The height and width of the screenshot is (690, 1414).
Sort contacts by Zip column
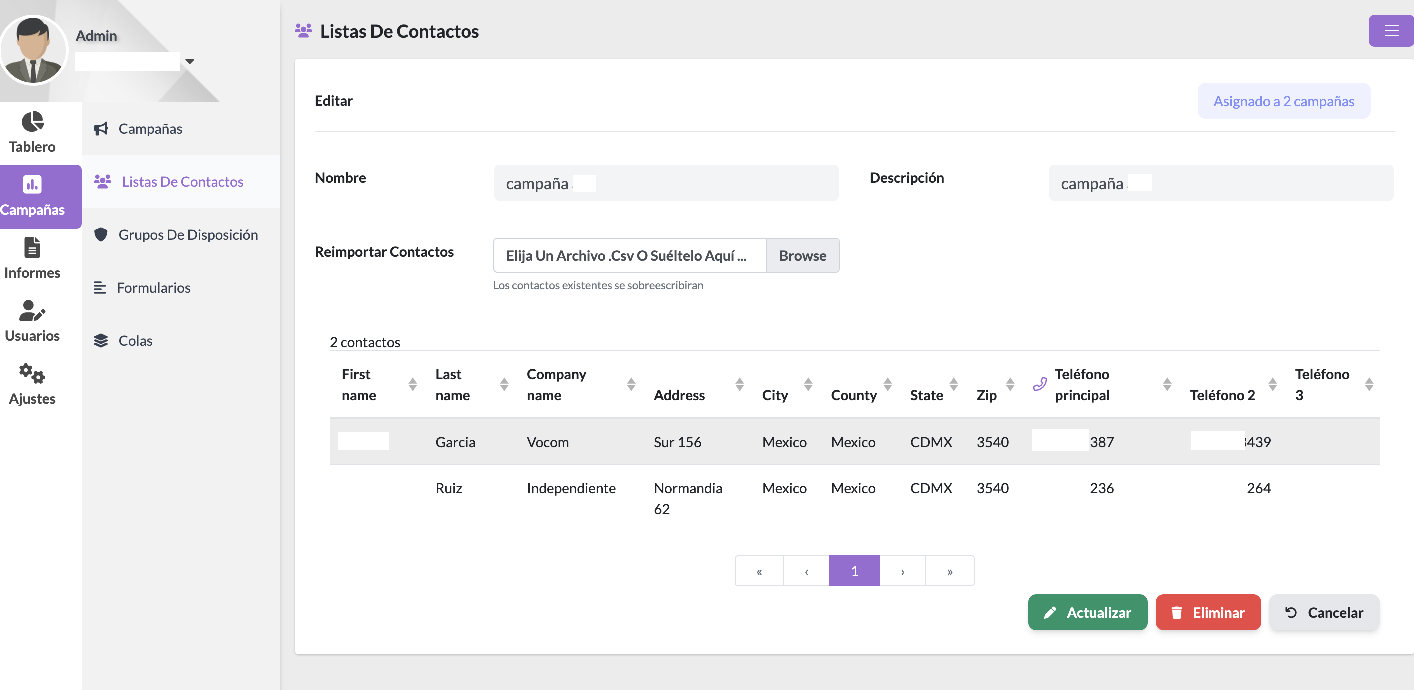click(1010, 385)
